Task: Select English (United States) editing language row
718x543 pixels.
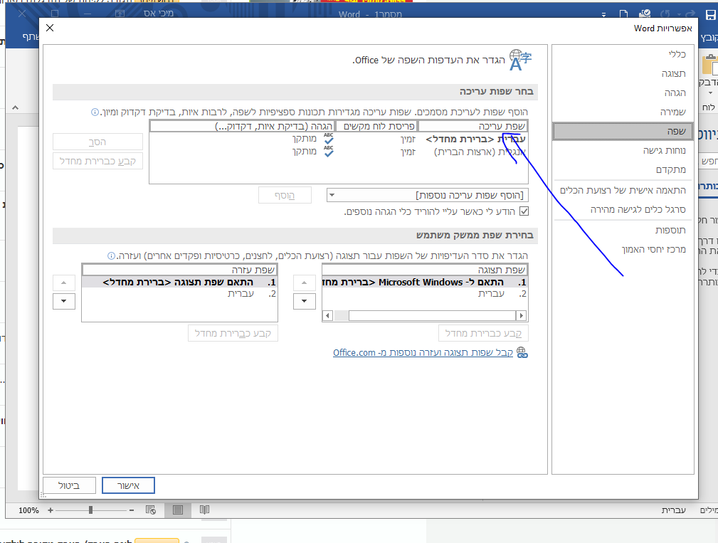Action: tap(339, 152)
